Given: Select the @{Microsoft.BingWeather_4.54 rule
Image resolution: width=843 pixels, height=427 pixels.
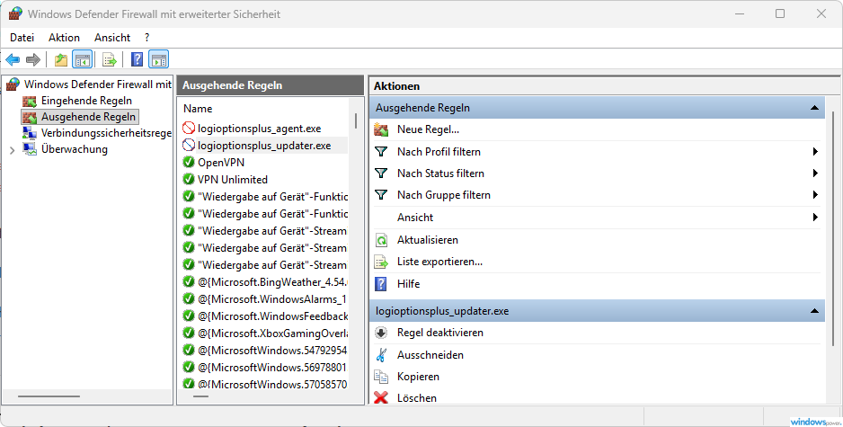Looking at the screenshot, I should click(273, 282).
